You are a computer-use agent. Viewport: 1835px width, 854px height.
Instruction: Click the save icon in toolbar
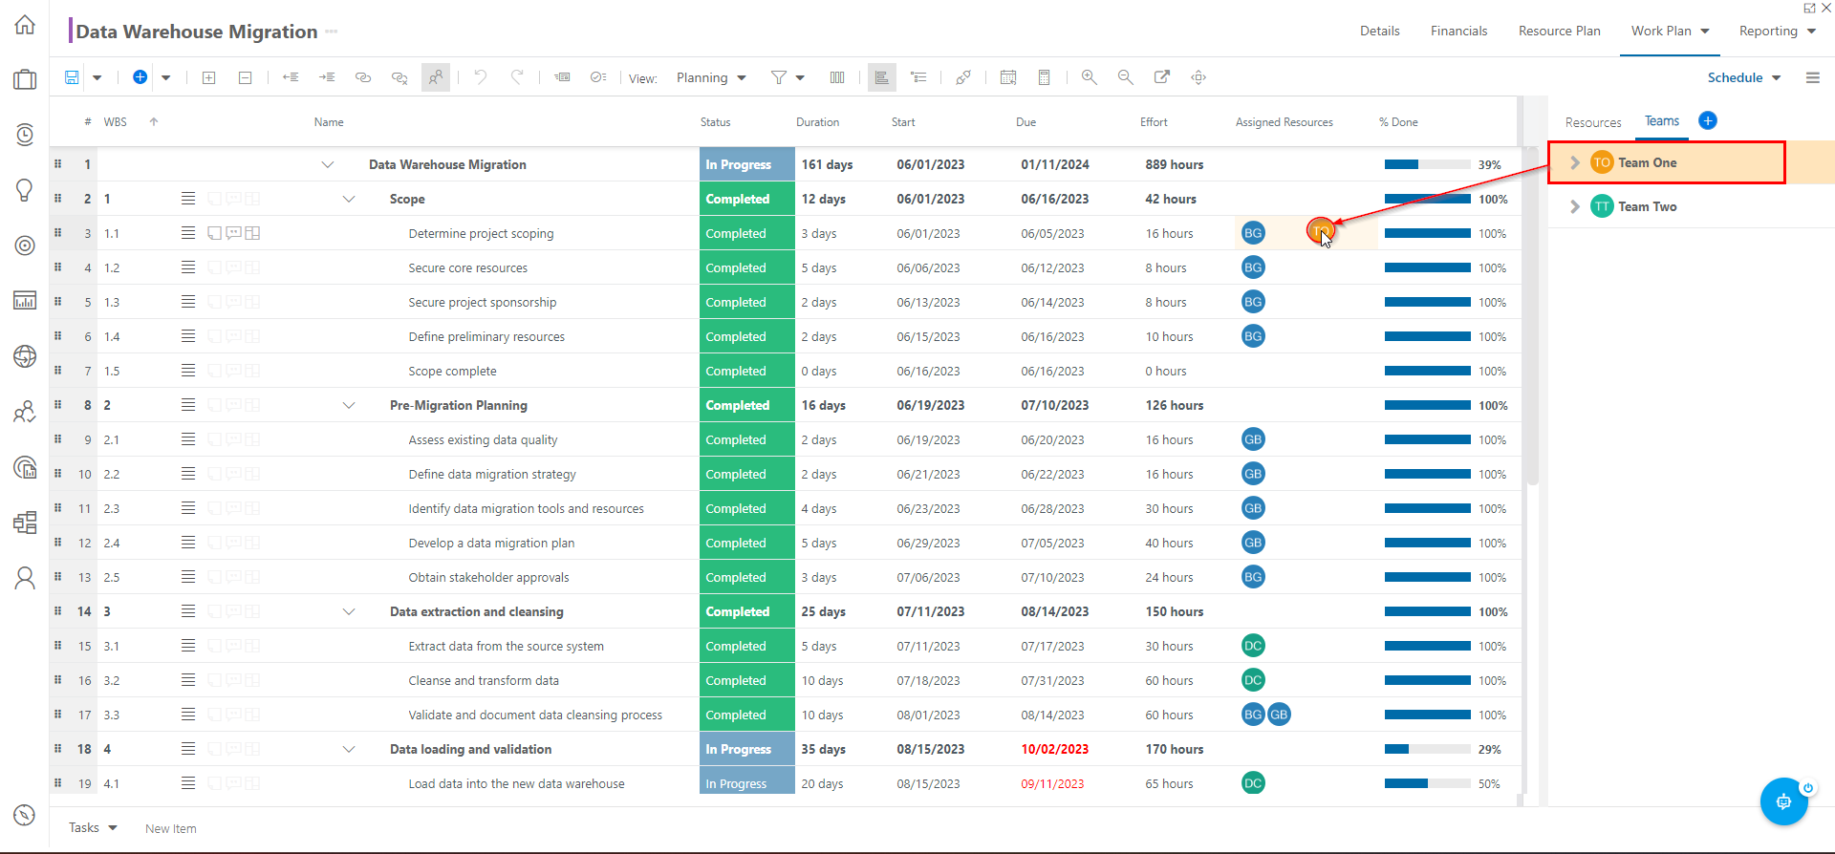[72, 77]
